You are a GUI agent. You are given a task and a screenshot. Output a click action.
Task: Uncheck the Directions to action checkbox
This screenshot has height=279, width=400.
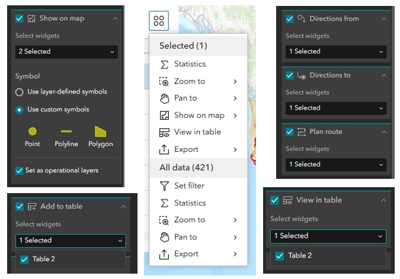point(290,75)
